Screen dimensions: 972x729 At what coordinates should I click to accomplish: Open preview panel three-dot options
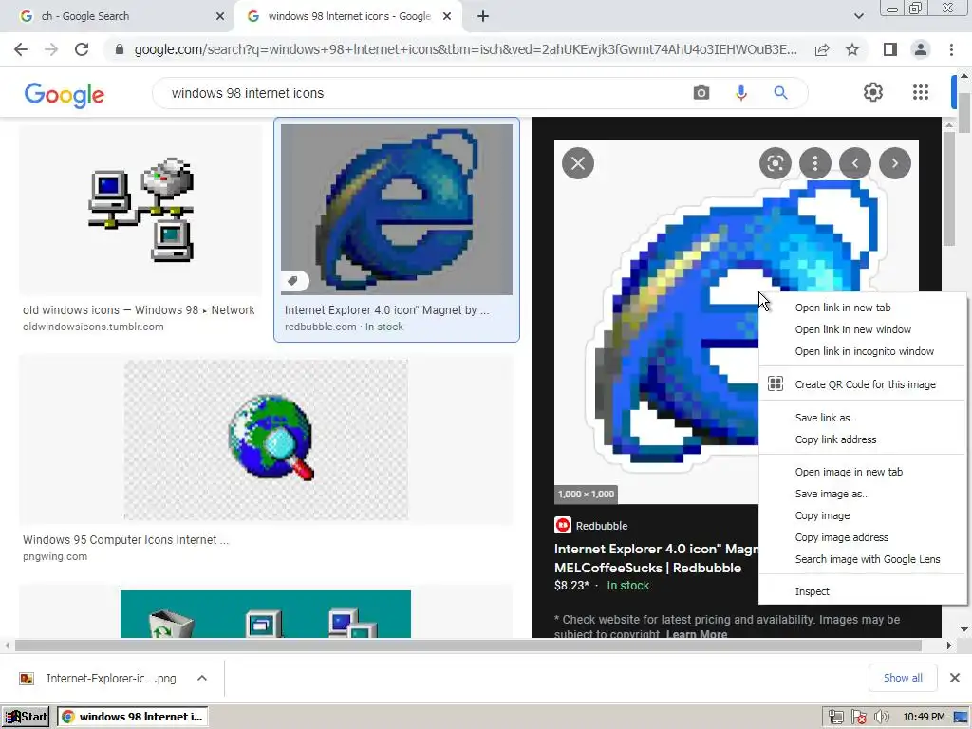coord(814,163)
